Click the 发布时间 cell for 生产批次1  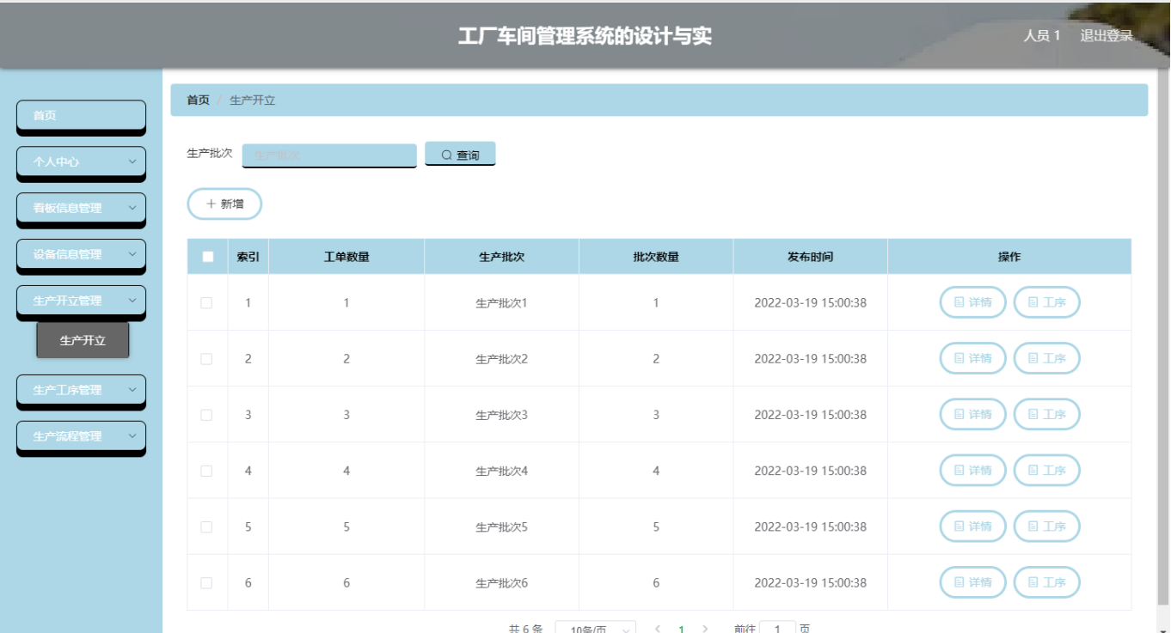click(x=810, y=302)
